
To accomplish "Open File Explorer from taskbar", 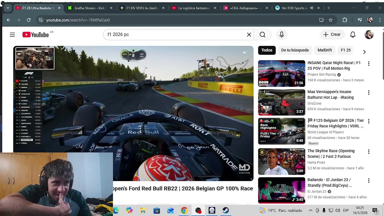I will tap(143, 210).
